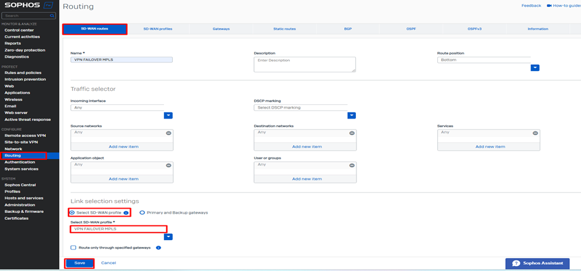The width and height of the screenshot is (581, 271).
Task: Click the Cancel link
Action: (109, 263)
